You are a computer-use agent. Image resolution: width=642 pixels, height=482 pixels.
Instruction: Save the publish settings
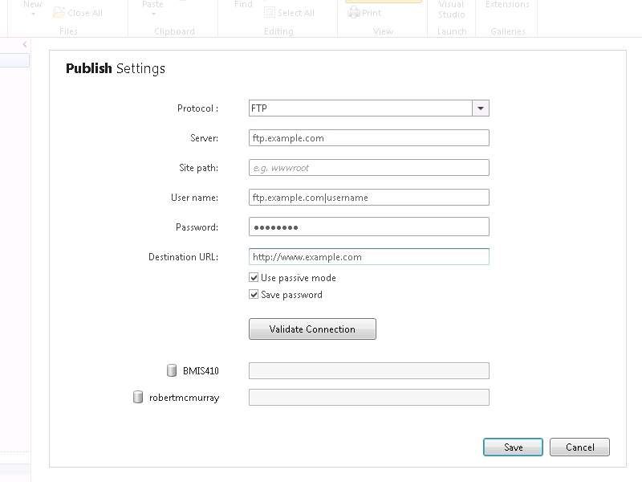[x=513, y=447]
